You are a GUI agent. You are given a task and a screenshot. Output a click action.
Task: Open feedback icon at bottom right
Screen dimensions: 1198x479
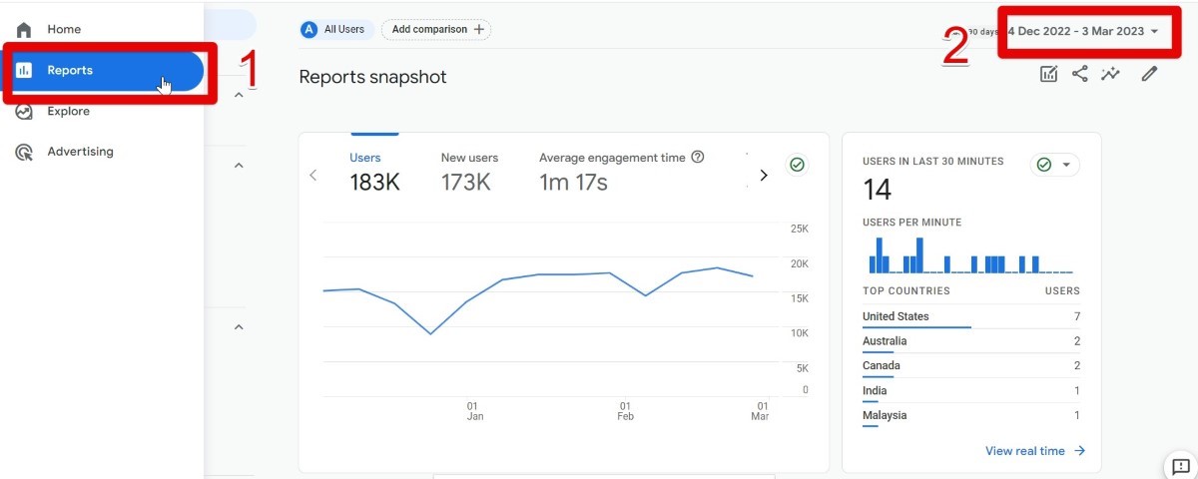(1180, 466)
